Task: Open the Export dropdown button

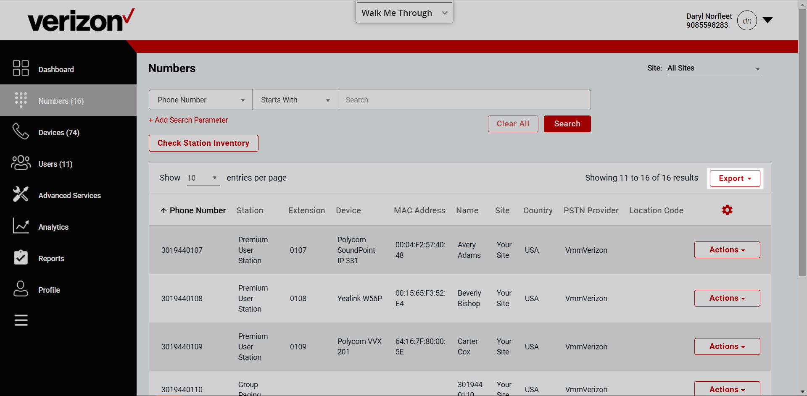Action: click(735, 178)
